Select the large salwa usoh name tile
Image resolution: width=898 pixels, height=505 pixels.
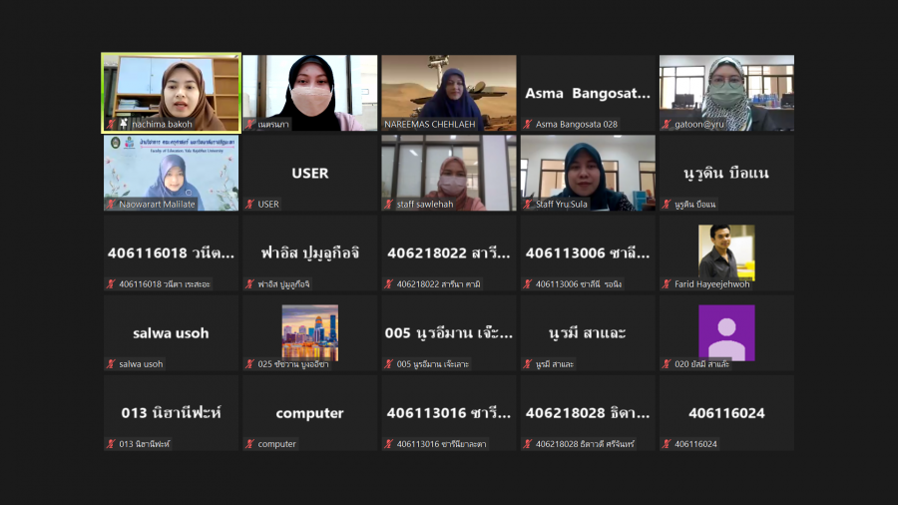(x=171, y=332)
